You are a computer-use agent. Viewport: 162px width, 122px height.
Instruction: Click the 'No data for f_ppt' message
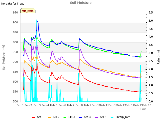point(12,4)
